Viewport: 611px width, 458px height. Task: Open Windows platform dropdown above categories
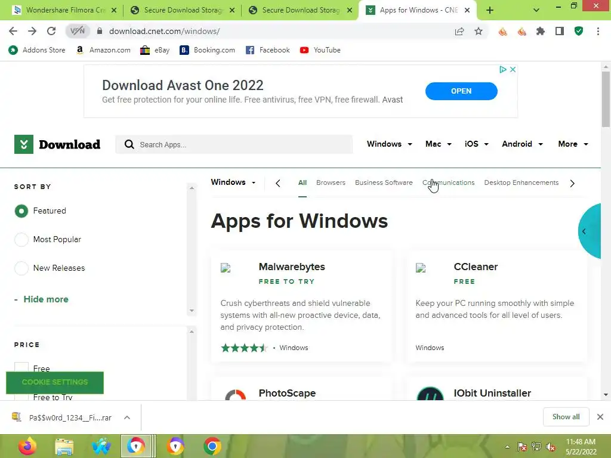pos(233,182)
